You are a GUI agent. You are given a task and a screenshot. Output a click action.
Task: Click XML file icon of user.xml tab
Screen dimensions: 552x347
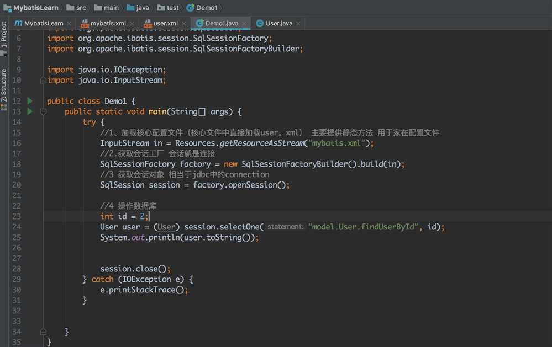pyautogui.click(x=148, y=23)
